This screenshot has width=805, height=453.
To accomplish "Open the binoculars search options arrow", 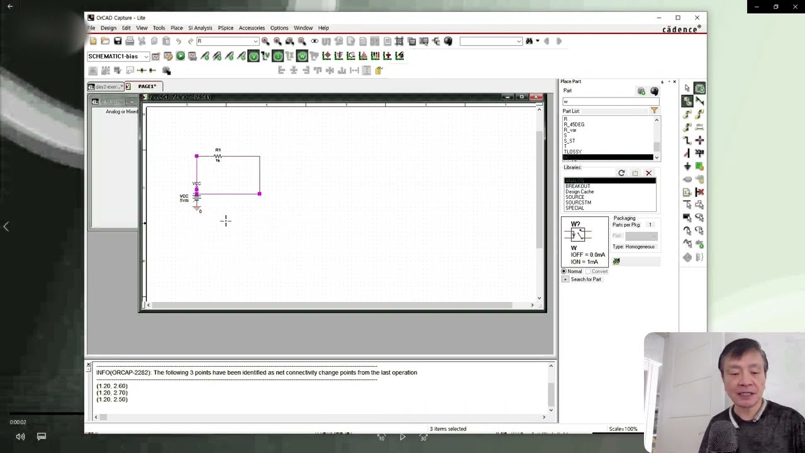I will click(537, 41).
